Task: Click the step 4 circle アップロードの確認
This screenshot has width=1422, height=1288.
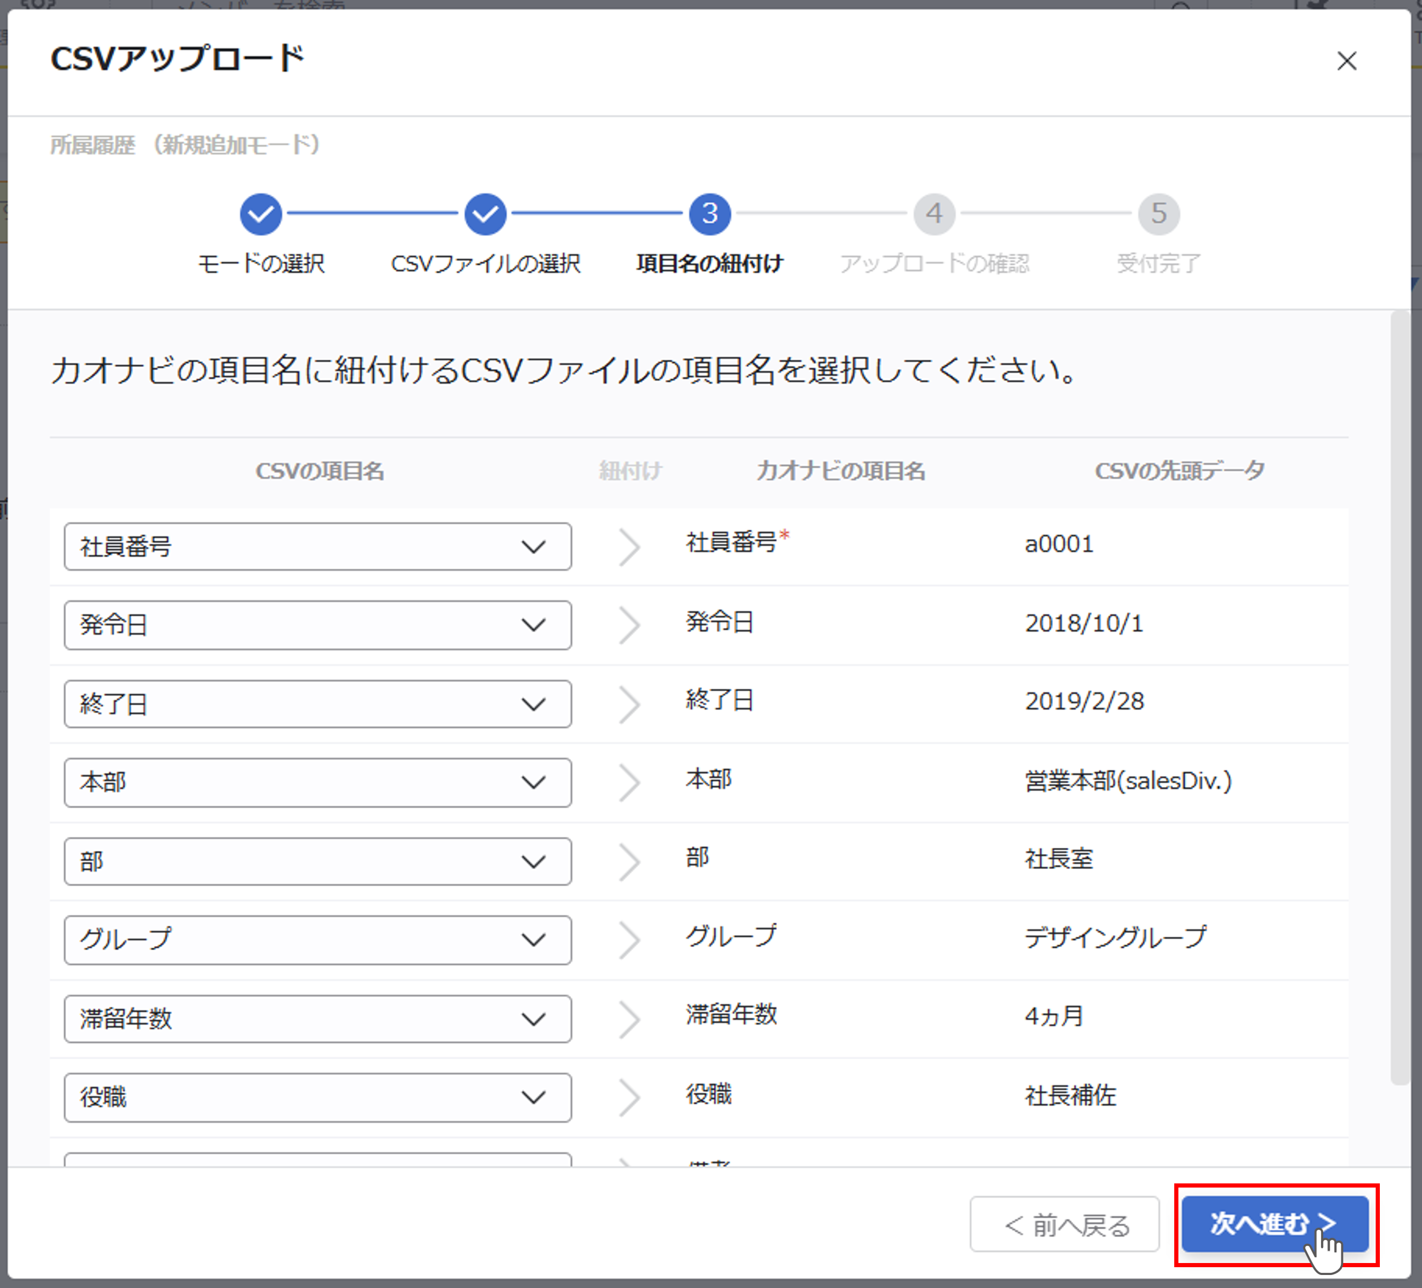Action: [x=934, y=214]
